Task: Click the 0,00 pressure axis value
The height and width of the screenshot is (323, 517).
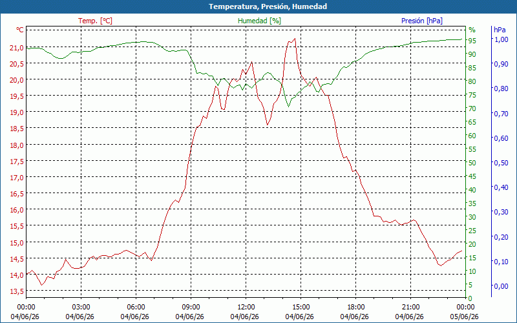Action: point(501,286)
